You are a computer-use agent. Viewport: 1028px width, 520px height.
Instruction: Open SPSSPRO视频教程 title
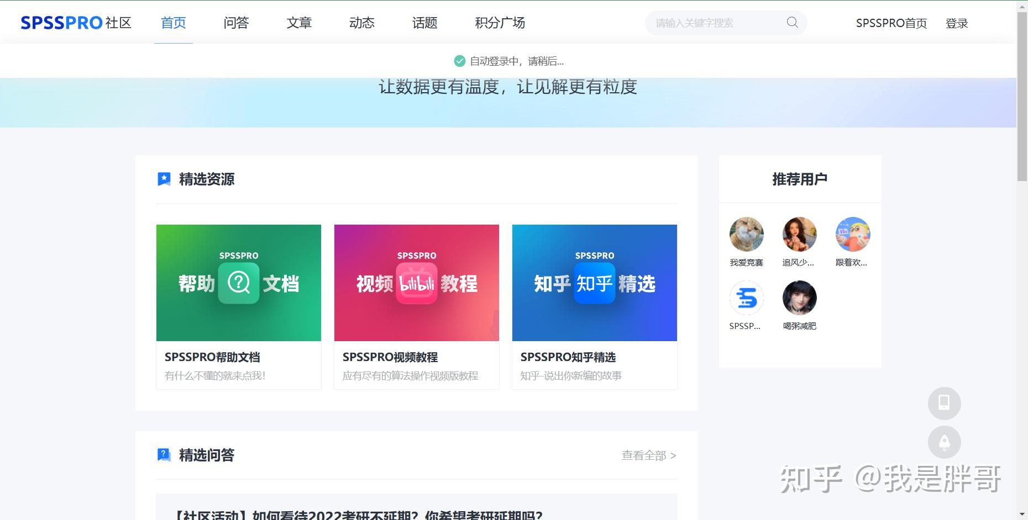pos(390,357)
